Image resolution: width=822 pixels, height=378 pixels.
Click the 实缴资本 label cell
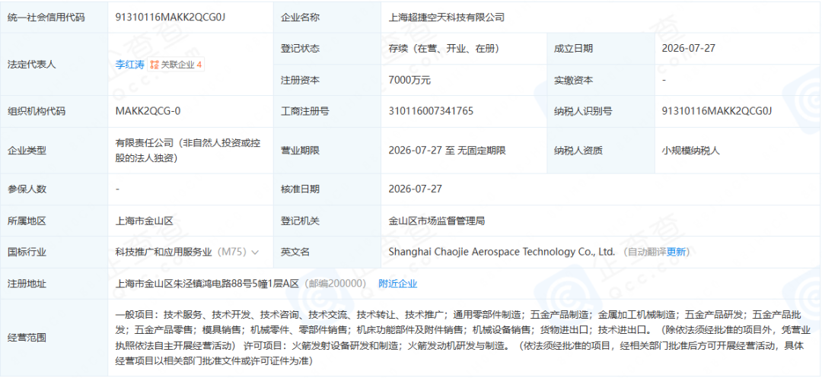tap(601, 80)
